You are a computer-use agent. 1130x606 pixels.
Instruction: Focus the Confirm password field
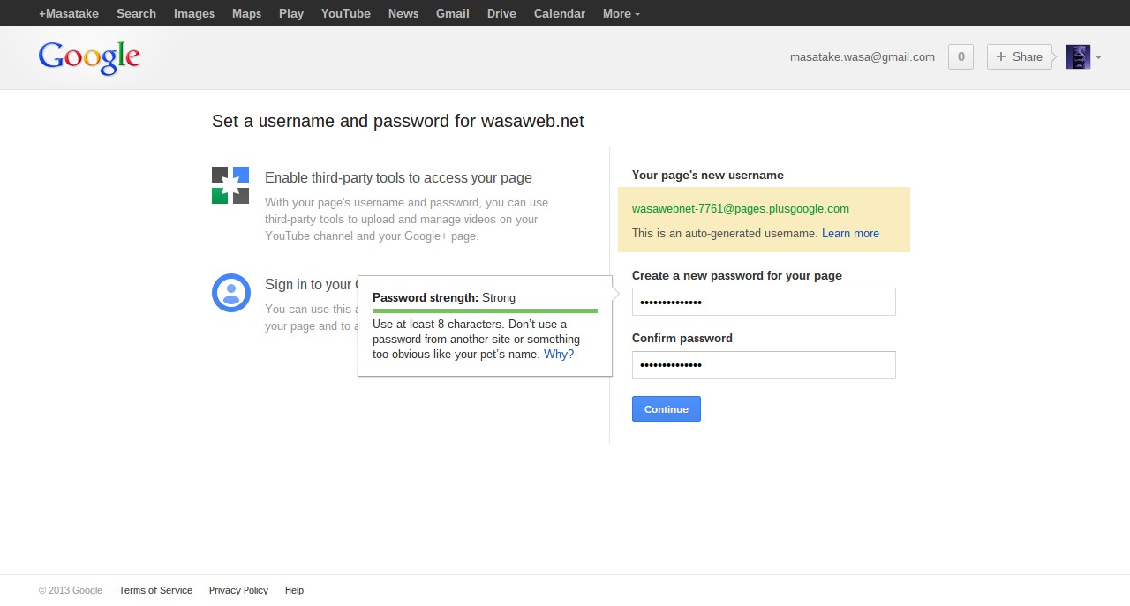764,365
